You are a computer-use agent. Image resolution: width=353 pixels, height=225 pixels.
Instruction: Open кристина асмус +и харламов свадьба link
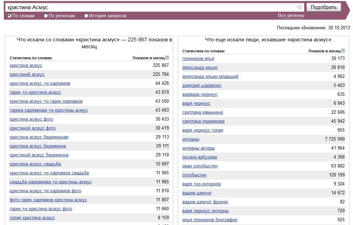(49, 173)
